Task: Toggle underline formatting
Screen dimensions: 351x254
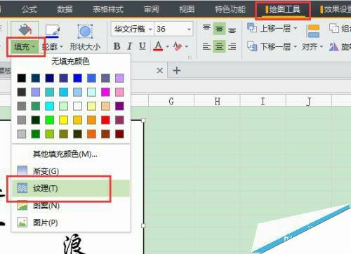Action: click(x=143, y=46)
